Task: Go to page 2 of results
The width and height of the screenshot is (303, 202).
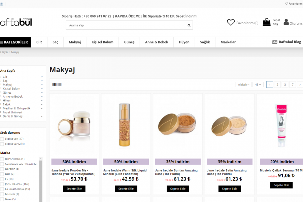Action: tap(277, 85)
